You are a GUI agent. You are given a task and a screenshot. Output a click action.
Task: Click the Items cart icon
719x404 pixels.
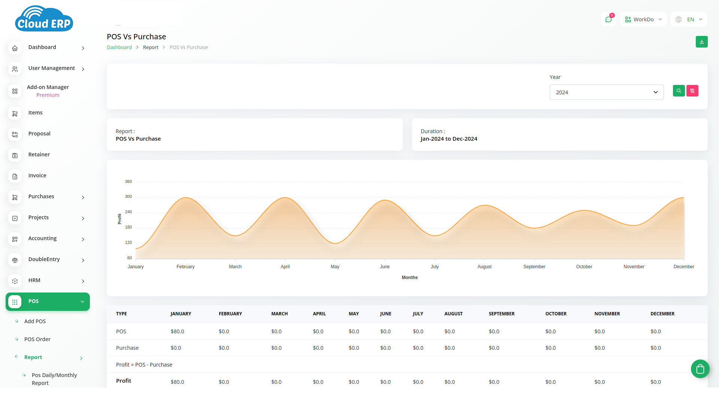pos(15,113)
